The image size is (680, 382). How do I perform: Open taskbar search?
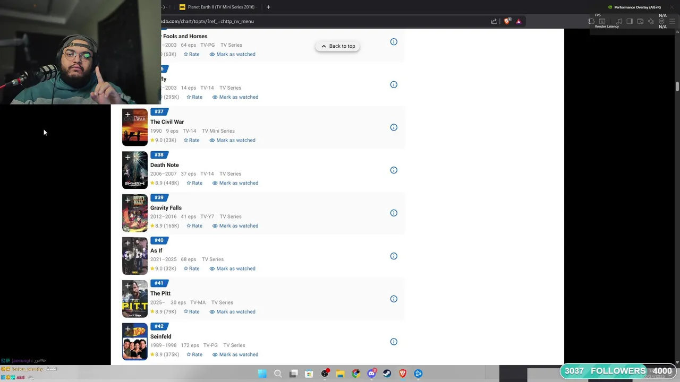click(278, 374)
